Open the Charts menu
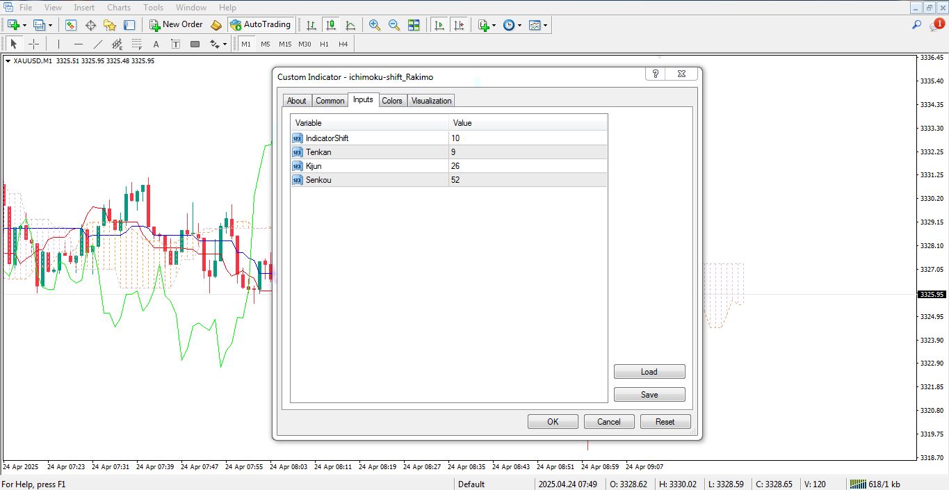Image resolution: width=949 pixels, height=490 pixels. (119, 8)
